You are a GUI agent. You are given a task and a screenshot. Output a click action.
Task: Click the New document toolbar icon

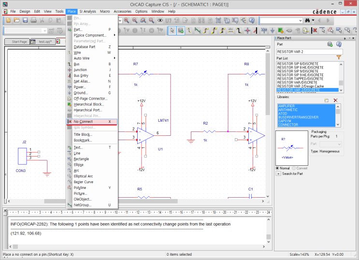tap(9, 20)
